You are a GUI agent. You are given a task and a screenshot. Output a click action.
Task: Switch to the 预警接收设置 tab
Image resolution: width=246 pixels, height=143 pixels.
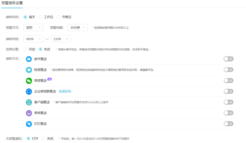click(x=12, y=3)
